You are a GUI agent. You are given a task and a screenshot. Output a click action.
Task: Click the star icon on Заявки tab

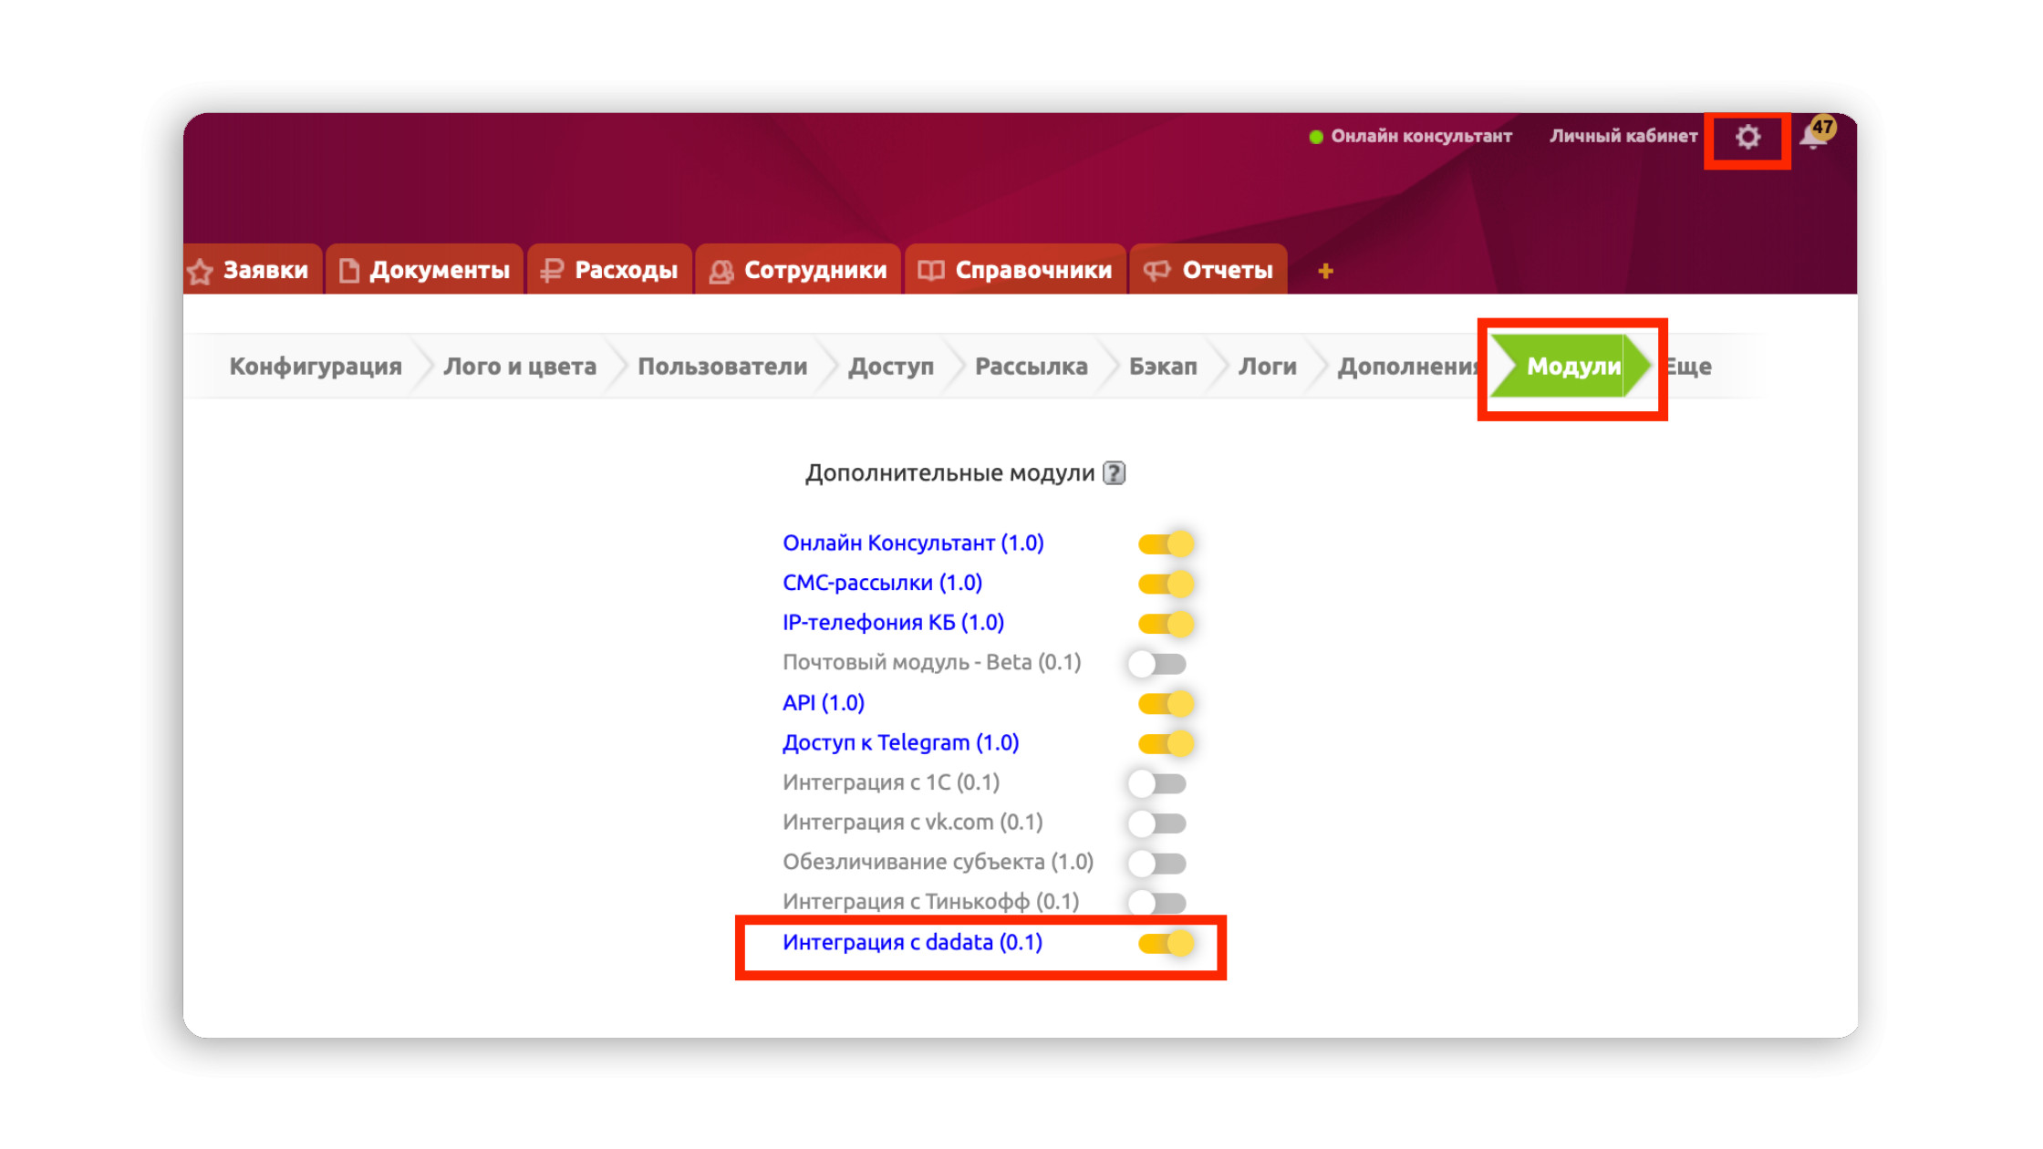click(x=201, y=271)
